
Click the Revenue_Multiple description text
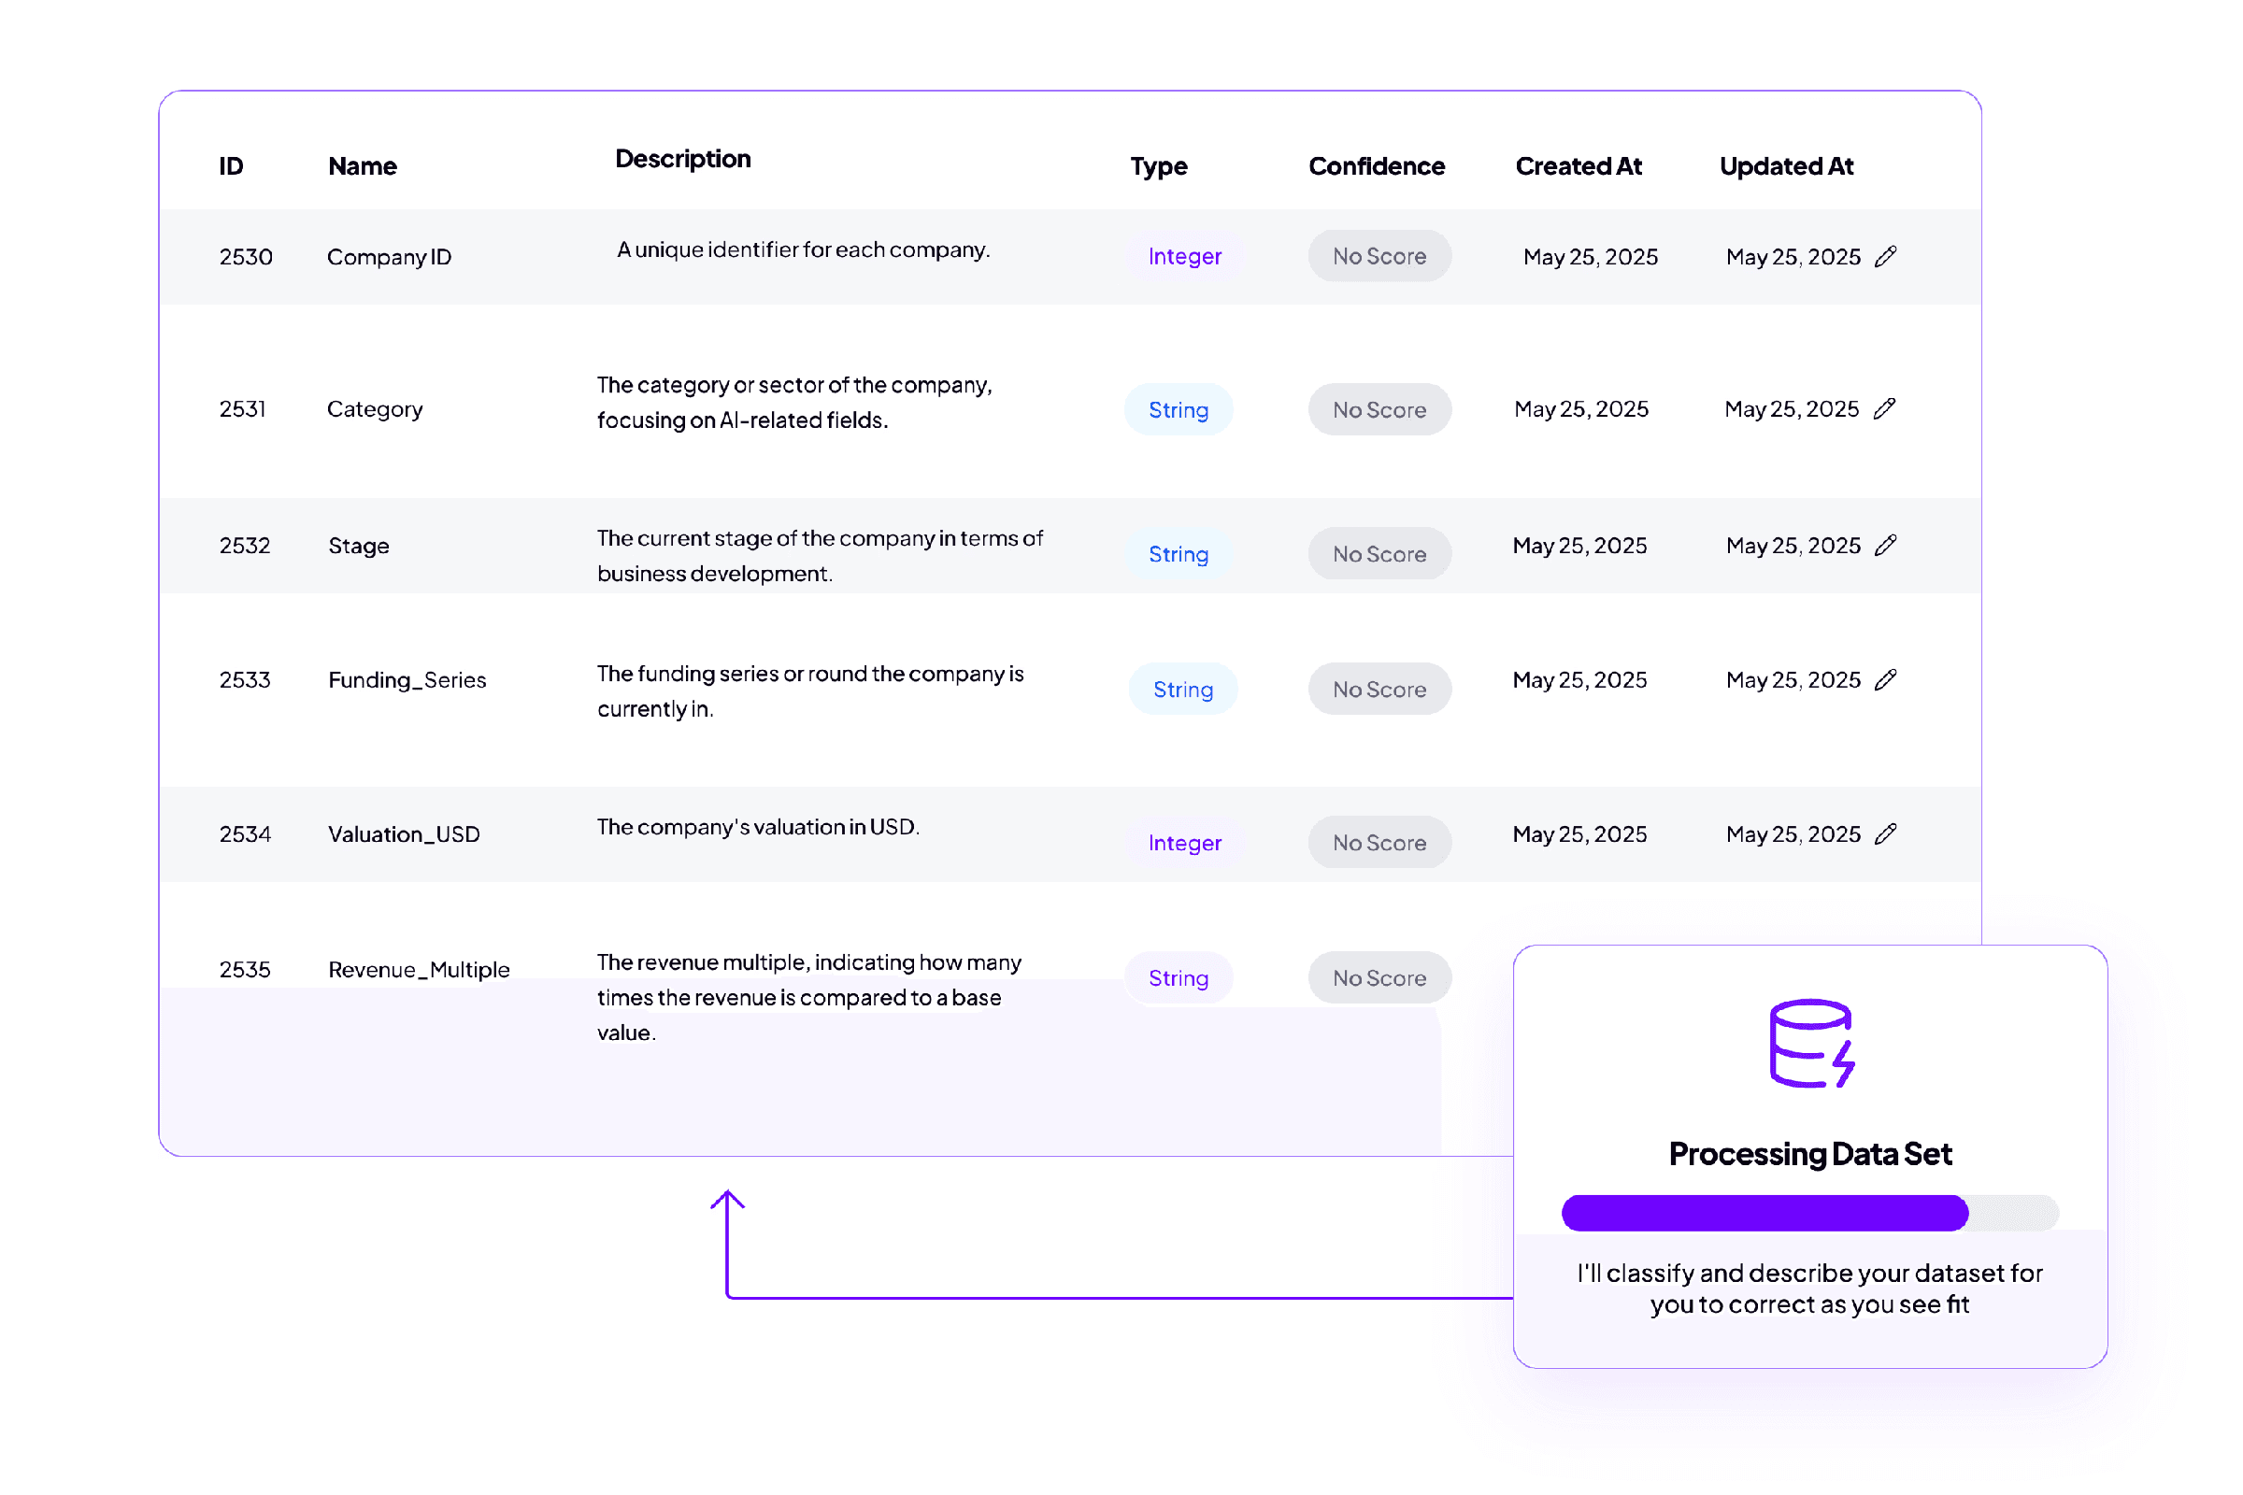pos(808,997)
